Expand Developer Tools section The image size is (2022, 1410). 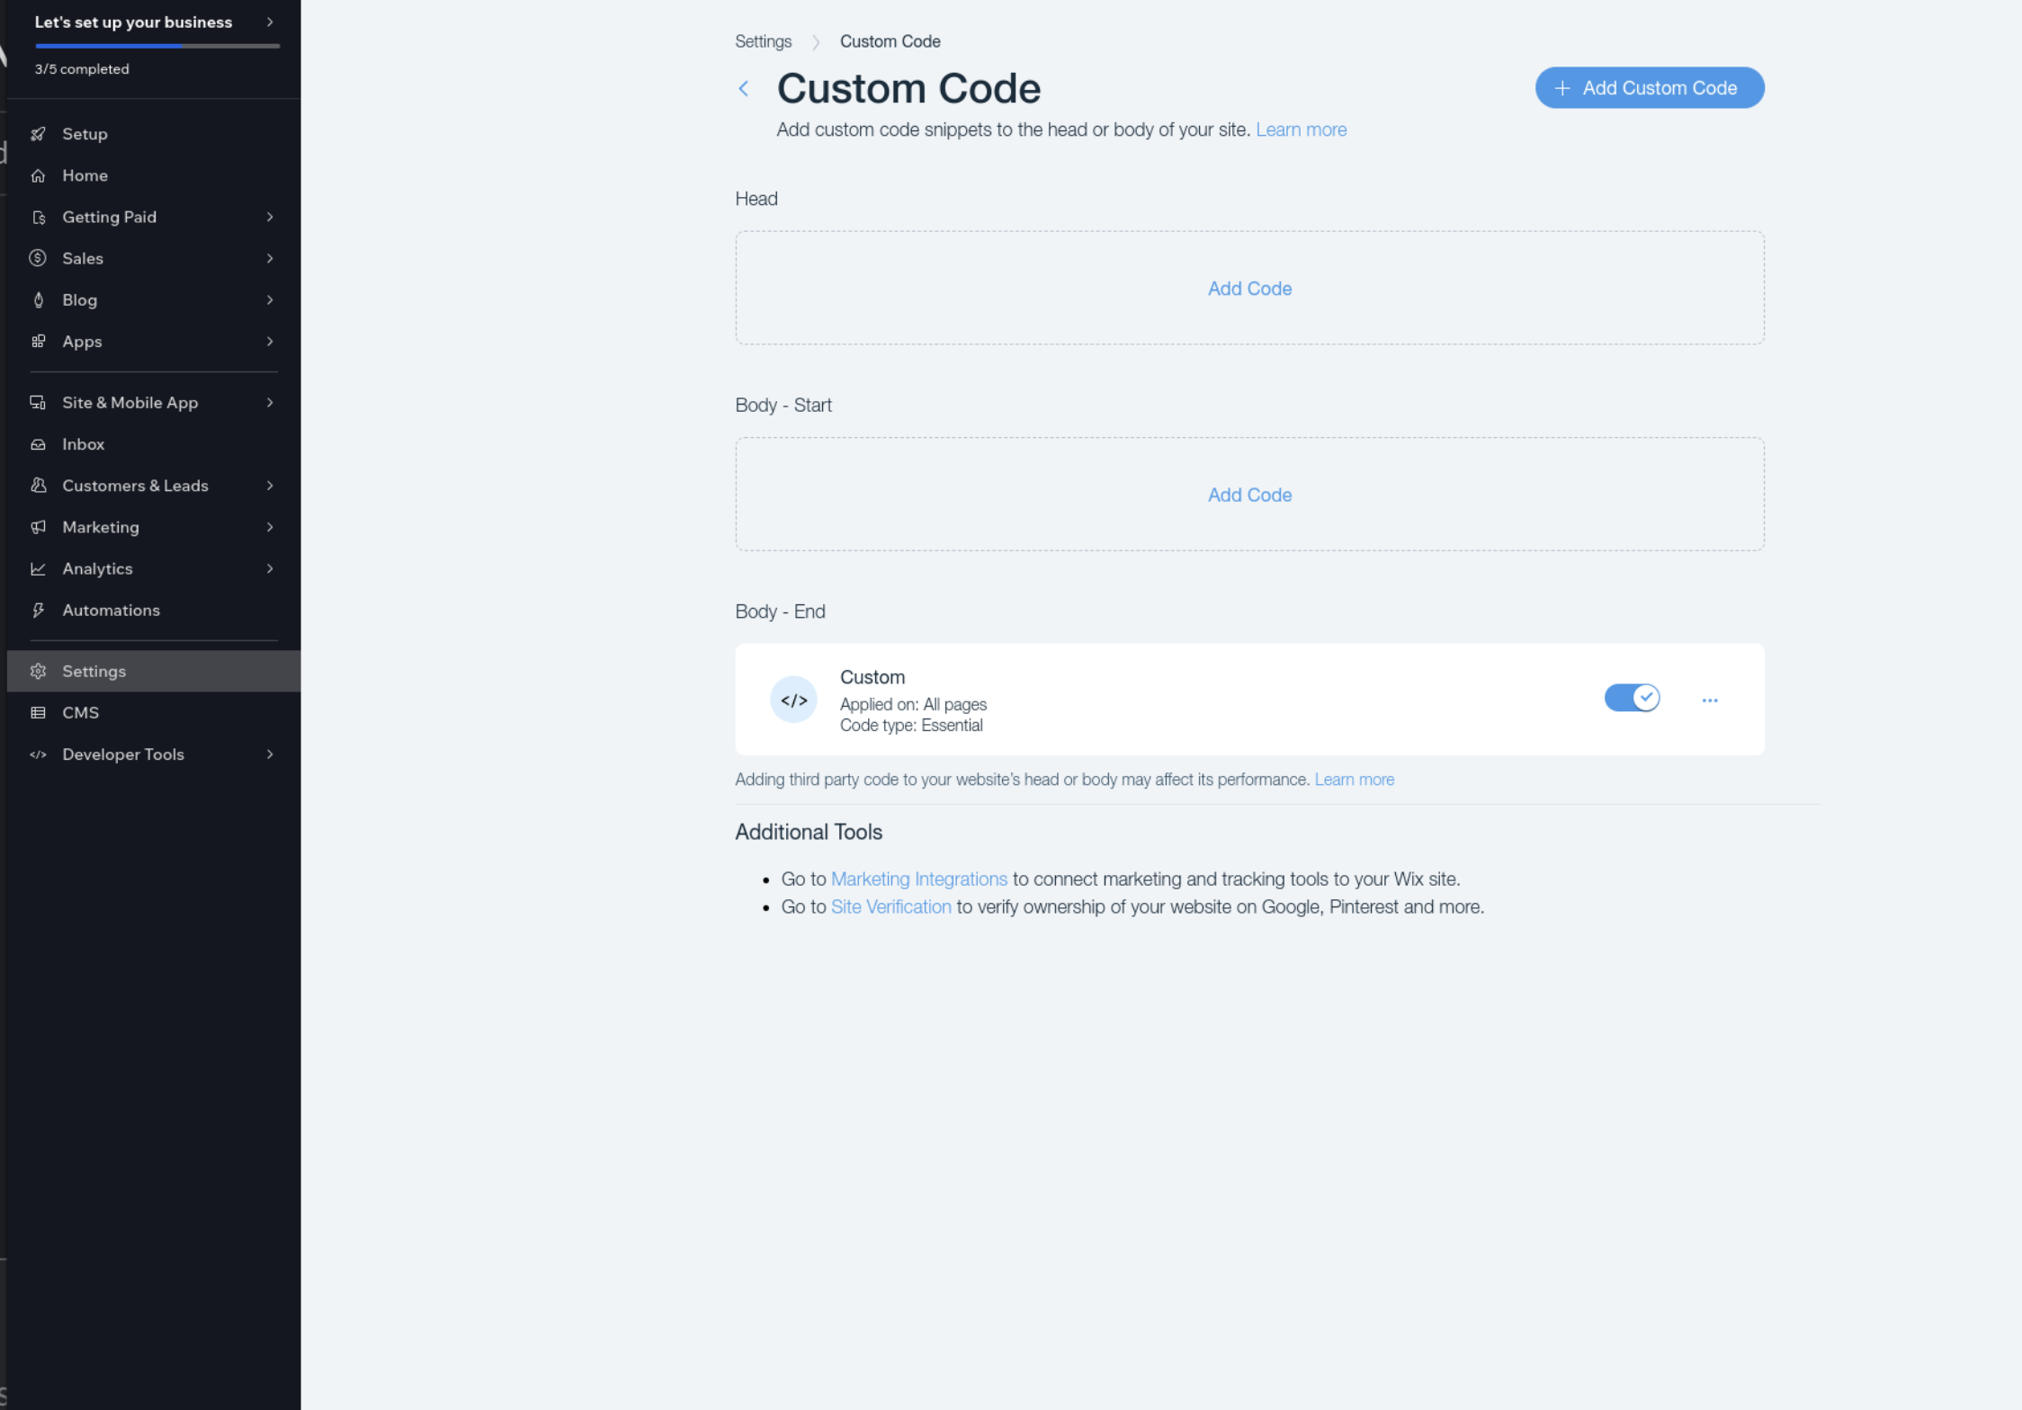click(269, 754)
